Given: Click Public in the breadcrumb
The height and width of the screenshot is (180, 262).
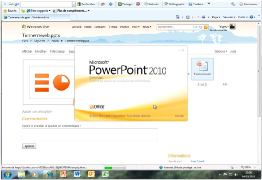Looking at the screenshot, I should click(x=55, y=41).
